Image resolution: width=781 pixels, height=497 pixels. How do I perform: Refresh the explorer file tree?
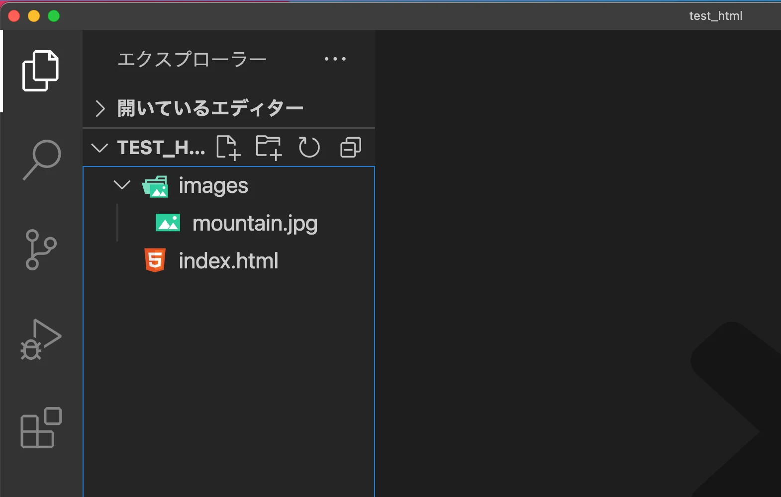click(309, 148)
